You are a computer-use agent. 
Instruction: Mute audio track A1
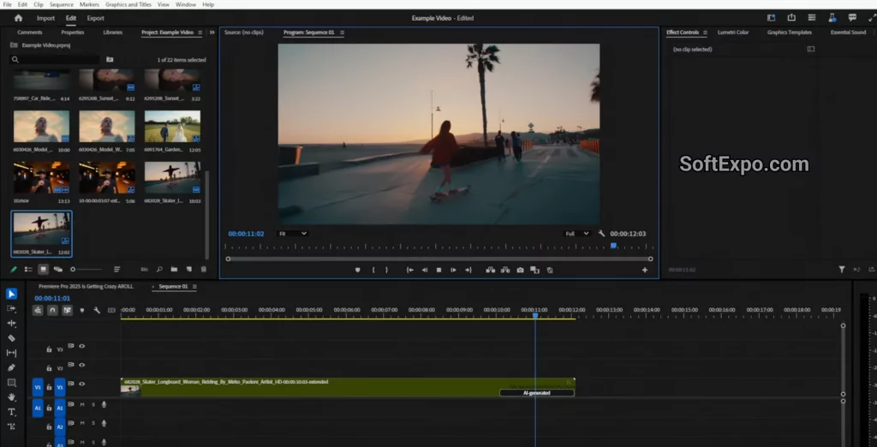click(x=82, y=404)
